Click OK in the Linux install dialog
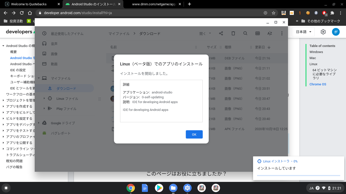This screenshot has height=194, width=346. [x=194, y=134]
